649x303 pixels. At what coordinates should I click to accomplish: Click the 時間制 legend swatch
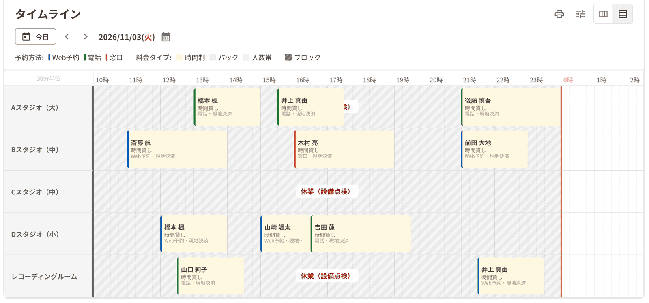click(x=179, y=58)
